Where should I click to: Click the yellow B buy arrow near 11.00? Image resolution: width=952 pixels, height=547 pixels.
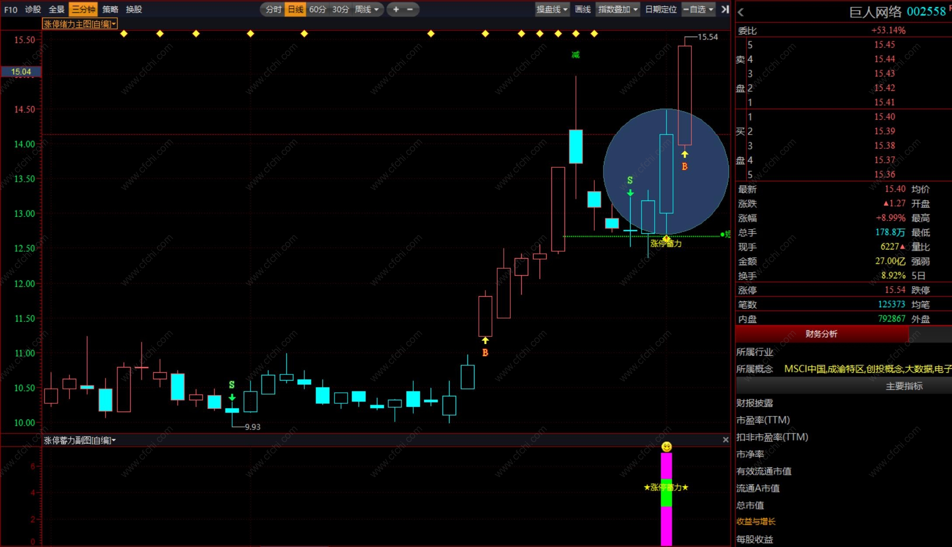(x=485, y=340)
